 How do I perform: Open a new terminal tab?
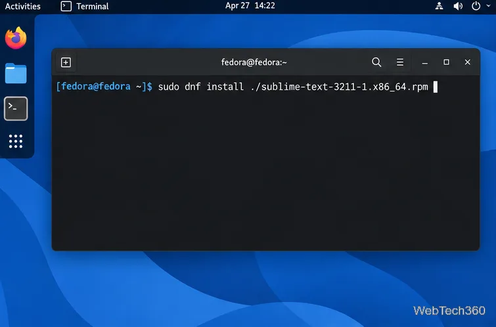pos(66,62)
